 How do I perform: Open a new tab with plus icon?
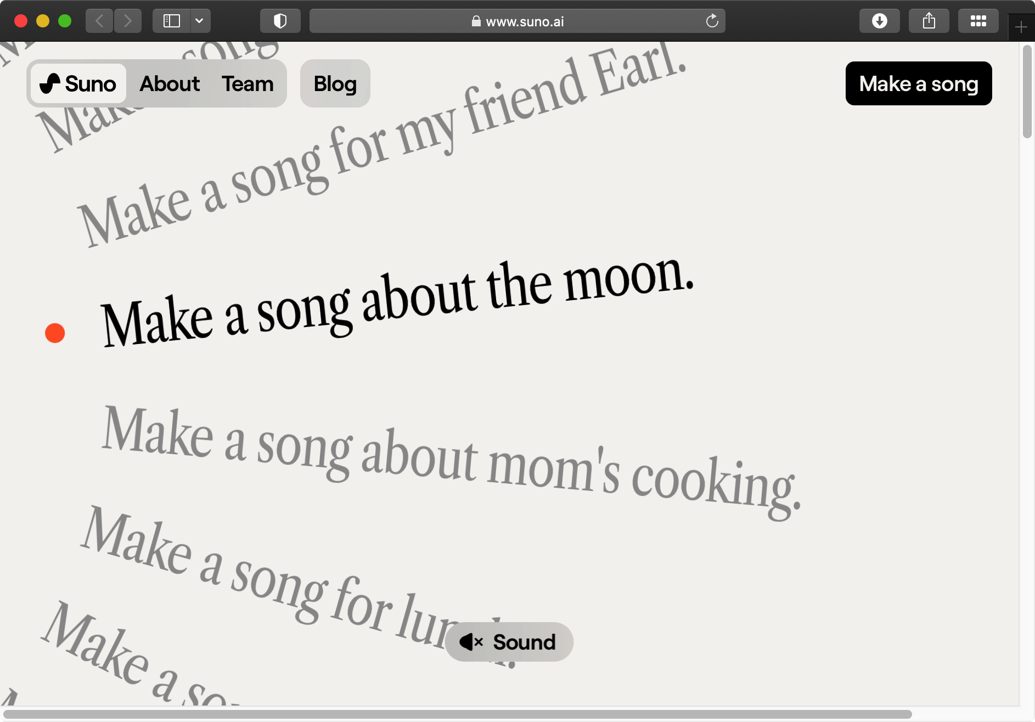(1021, 27)
